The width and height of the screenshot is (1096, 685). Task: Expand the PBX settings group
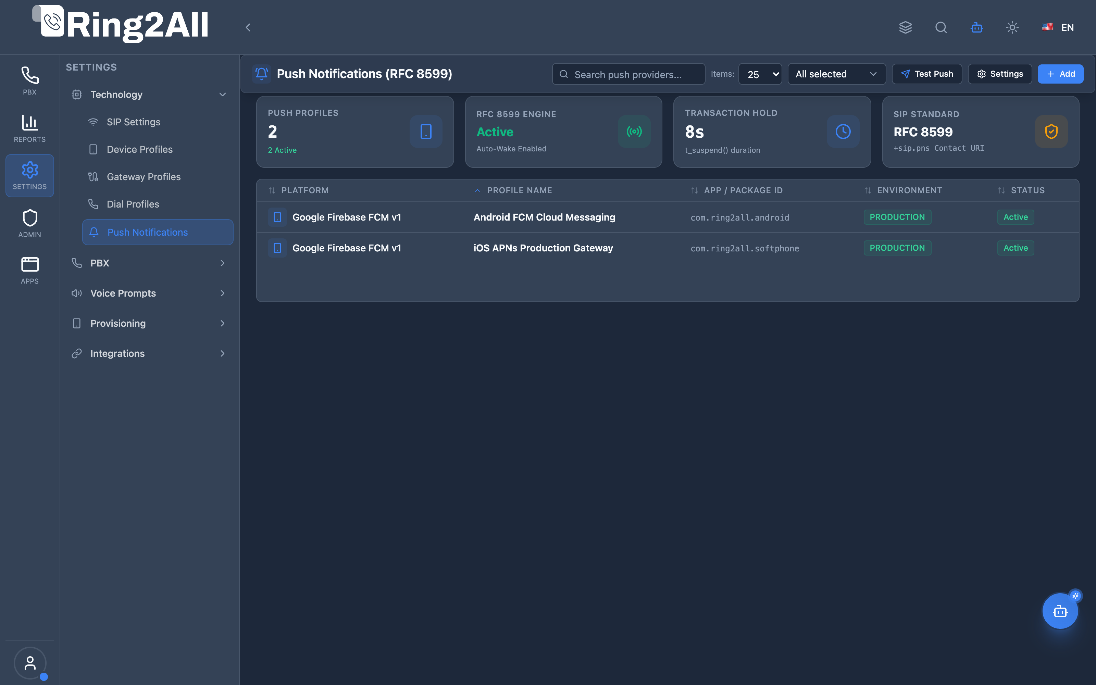click(149, 263)
